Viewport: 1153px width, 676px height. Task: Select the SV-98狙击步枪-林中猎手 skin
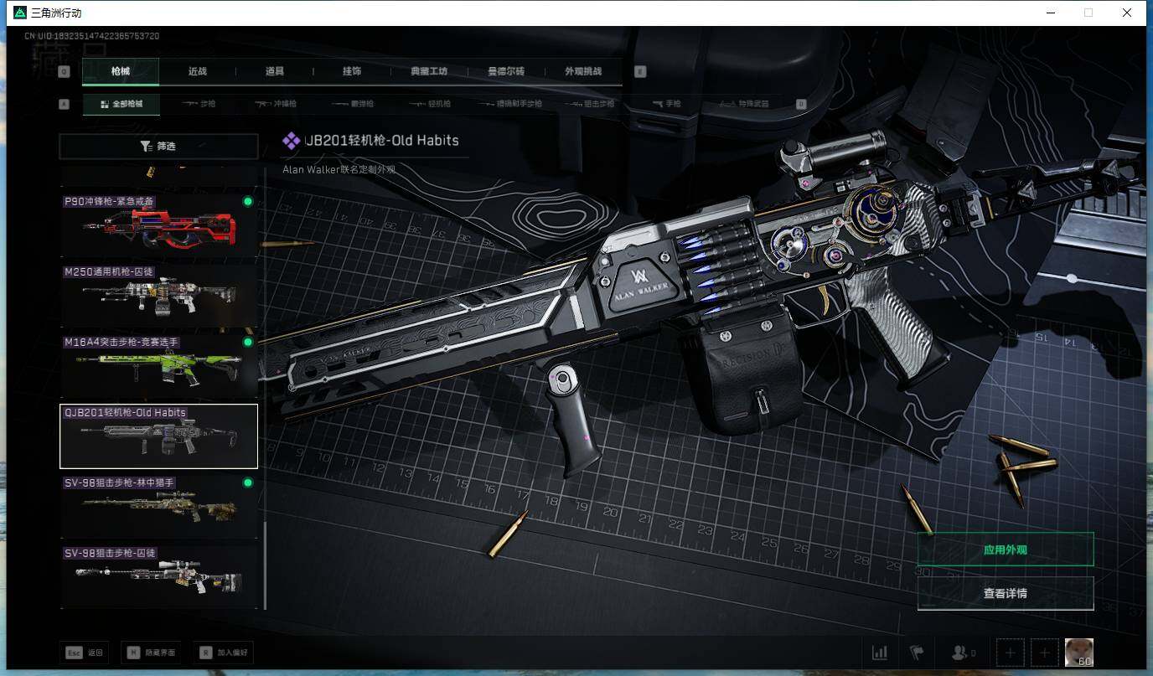(x=158, y=507)
